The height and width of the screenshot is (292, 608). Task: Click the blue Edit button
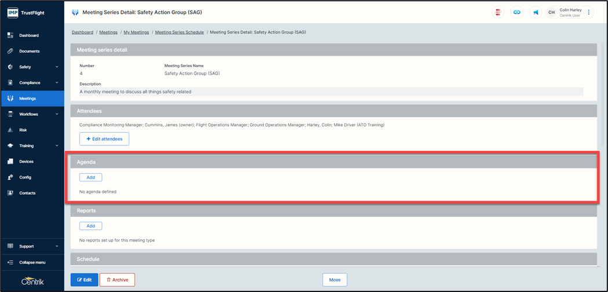[85, 280]
